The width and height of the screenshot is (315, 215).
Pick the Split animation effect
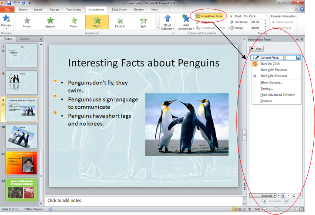point(144,21)
